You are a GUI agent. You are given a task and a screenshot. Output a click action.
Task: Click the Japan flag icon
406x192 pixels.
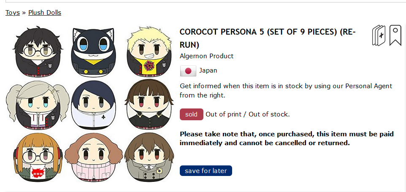(x=188, y=71)
